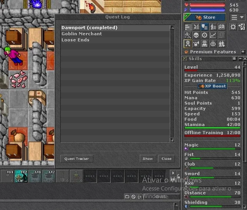Click the green Stamina bar

(x=212, y=128)
